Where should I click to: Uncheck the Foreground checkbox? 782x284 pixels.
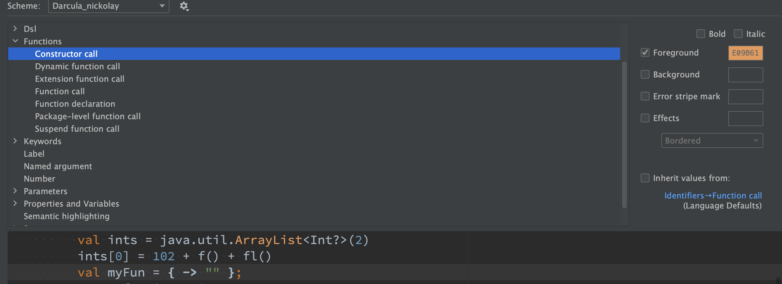(645, 52)
